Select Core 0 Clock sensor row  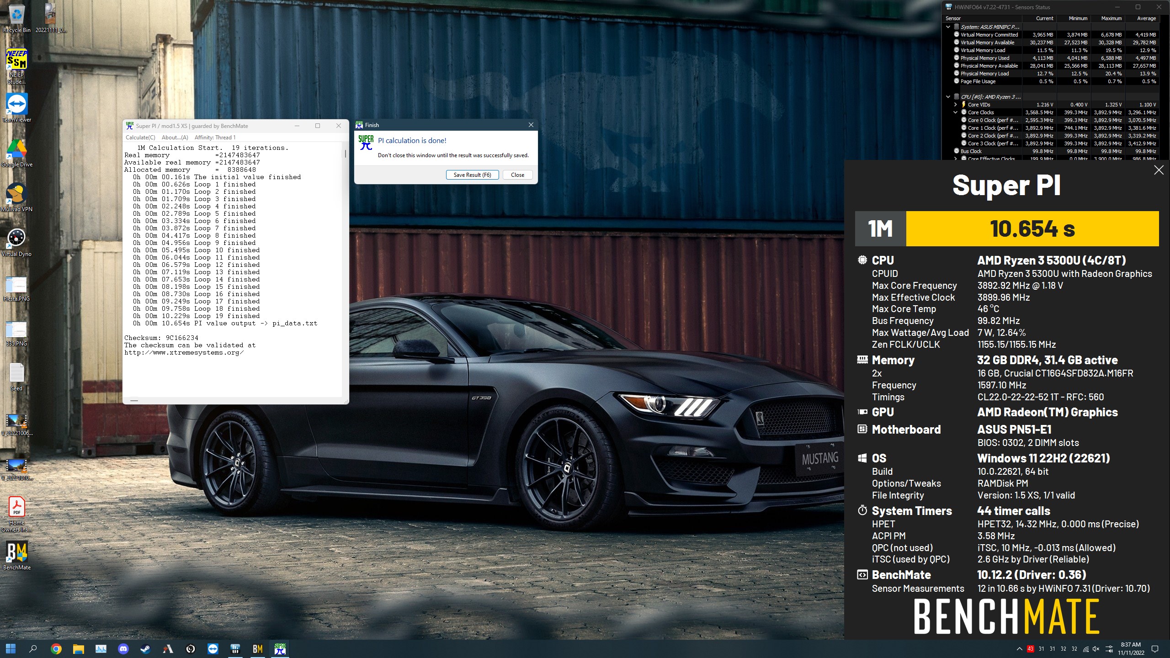tap(1051, 120)
